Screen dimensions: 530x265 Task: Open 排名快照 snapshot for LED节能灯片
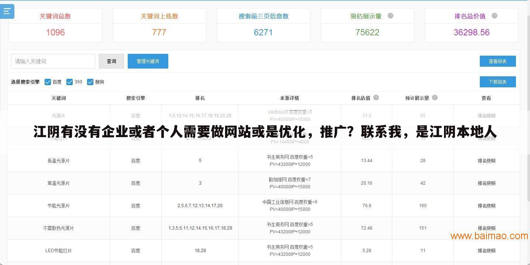[x=486, y=250]
